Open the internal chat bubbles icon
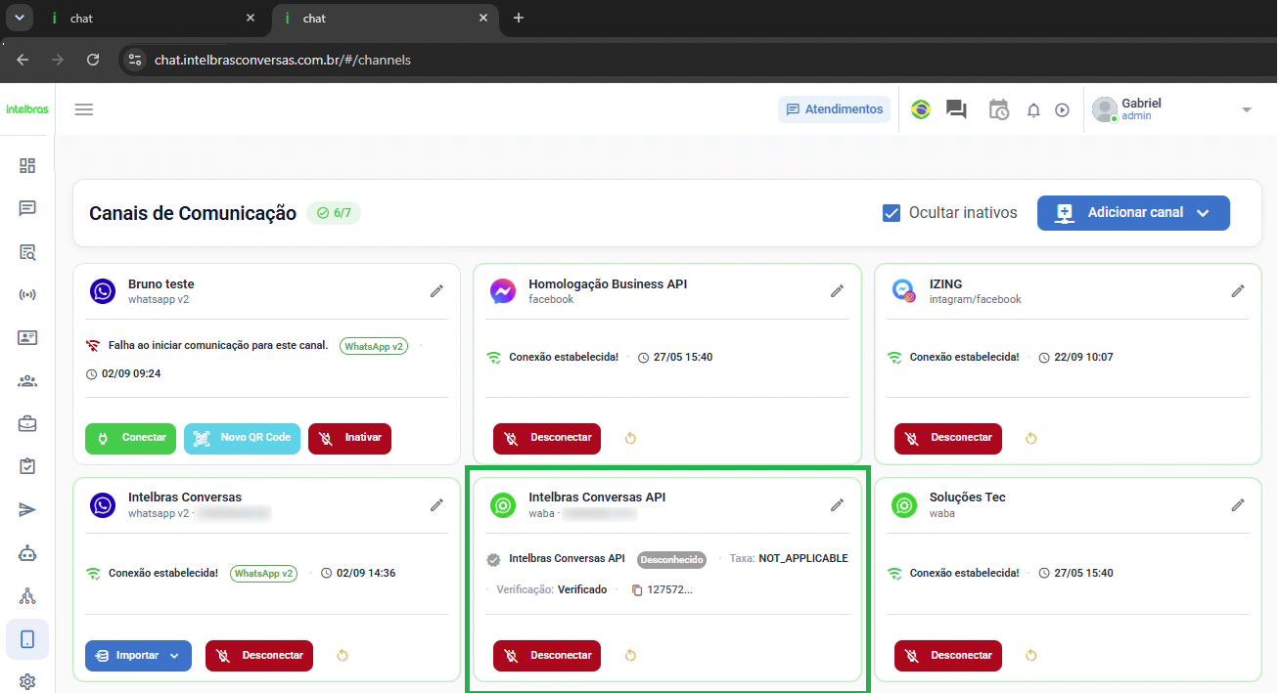Image resolution: width=1280 pixels, height=693 pixels. click(x=956, y=109)
